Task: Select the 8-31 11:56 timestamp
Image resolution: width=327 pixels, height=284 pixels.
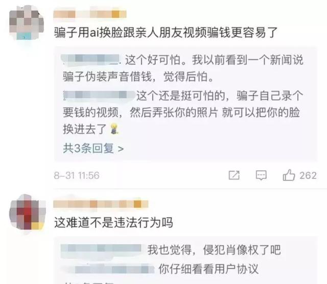Action: click(77, 175)
